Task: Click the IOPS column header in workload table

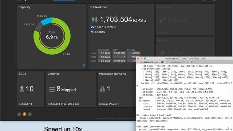Action: 115,50
